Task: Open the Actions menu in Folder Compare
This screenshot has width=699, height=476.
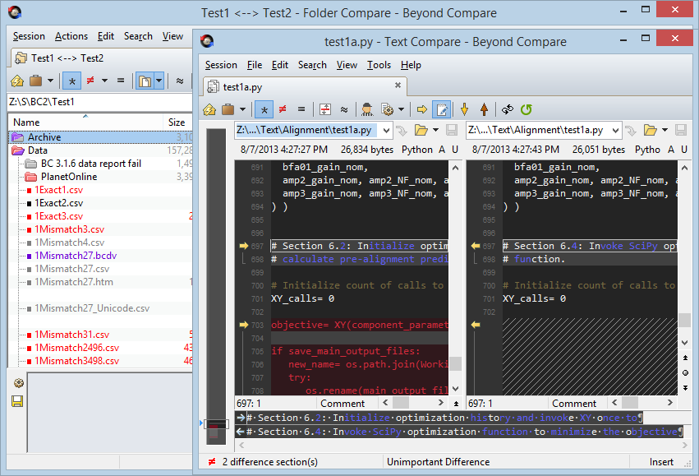Action: 71,36
